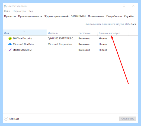Click Включено status of Microsoft OneDrive
141x126 pixels.
84,44
